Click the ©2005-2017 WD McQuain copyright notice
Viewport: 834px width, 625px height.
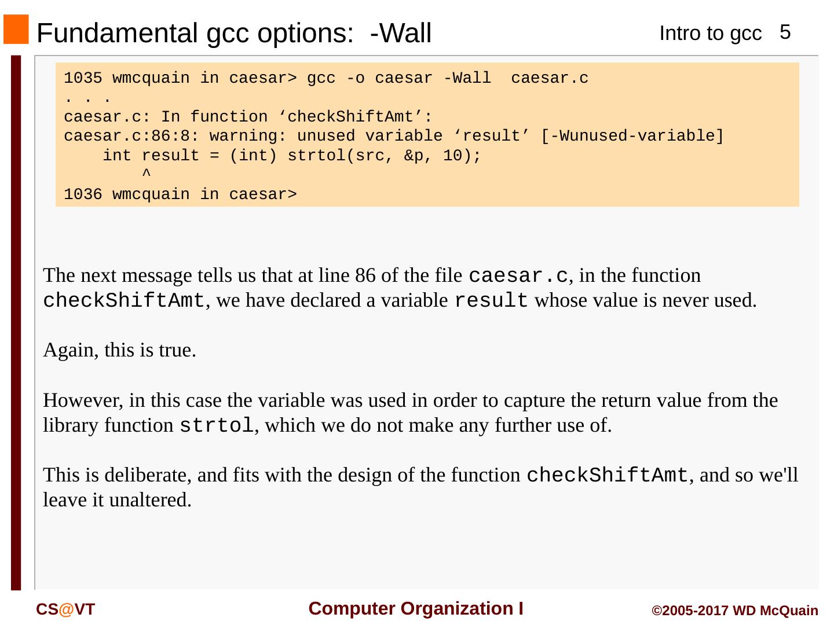[x=734, y=611]
